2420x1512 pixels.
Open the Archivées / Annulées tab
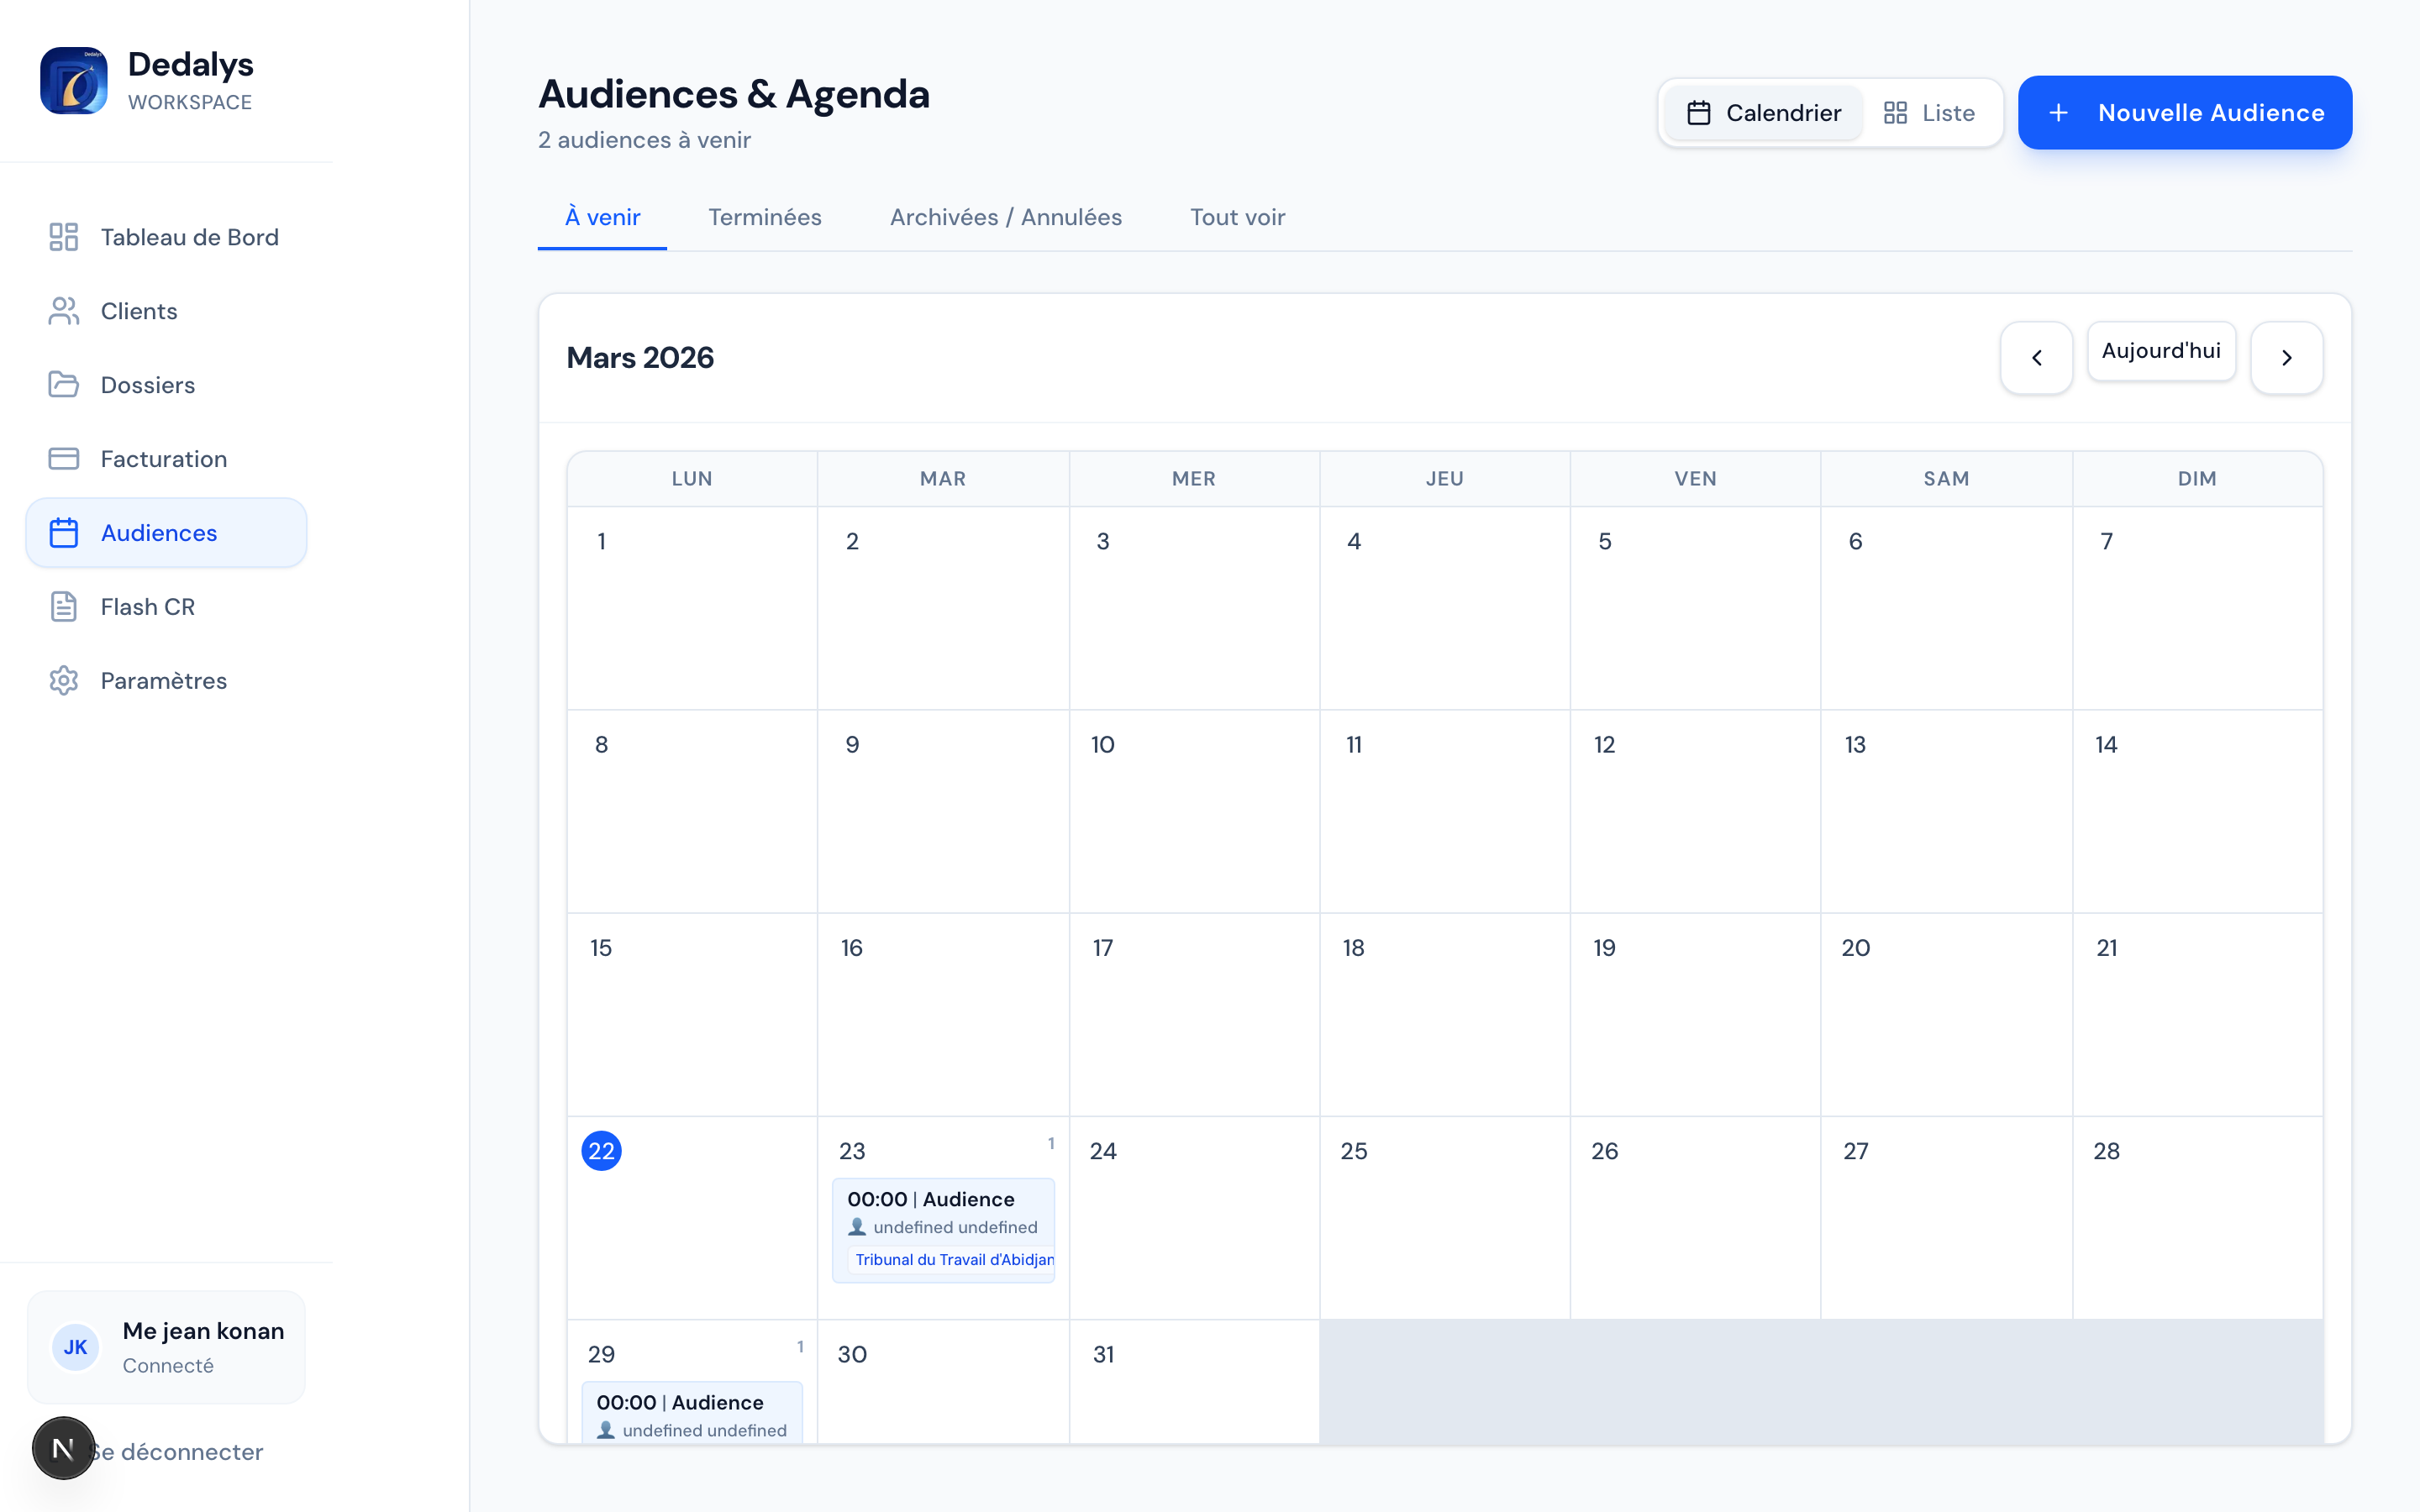(1005, 217)
